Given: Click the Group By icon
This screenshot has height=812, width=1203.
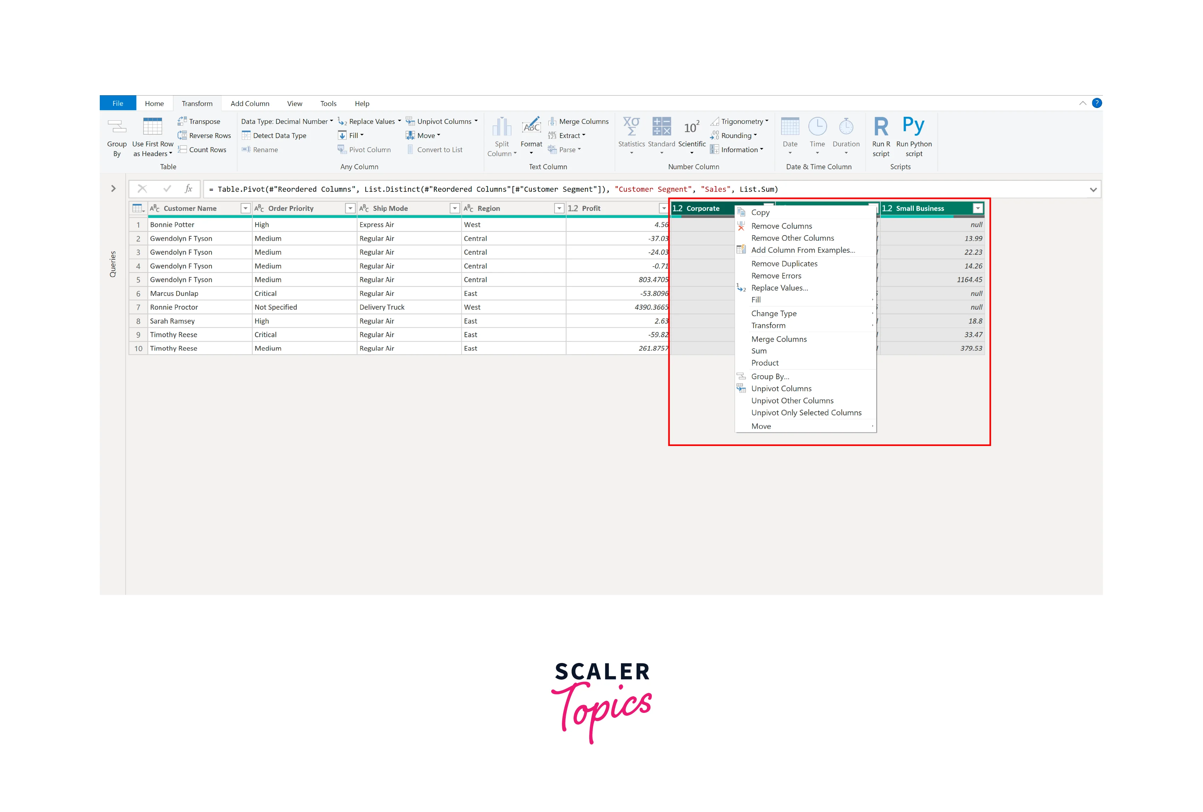Looking at the screenshot, I should (116, 126).
